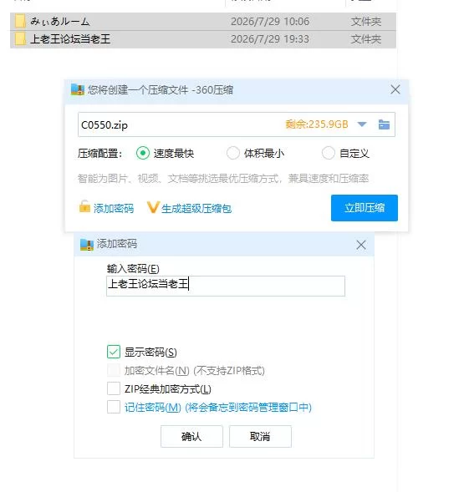Open the save-path dropdown arrow
Screen dimensions: 464x492
click(362, 124)
